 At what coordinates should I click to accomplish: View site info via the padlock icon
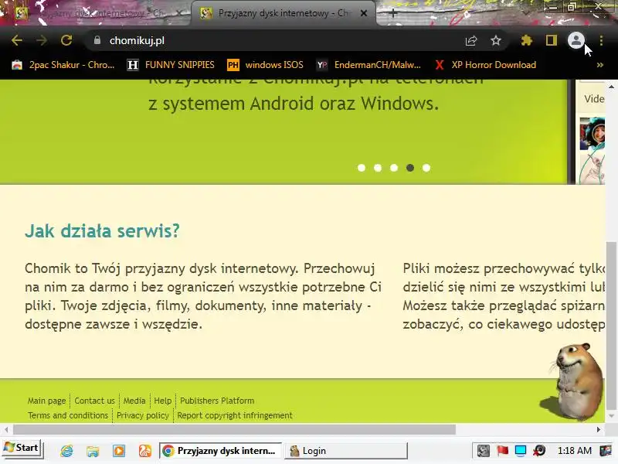point(97,40)
